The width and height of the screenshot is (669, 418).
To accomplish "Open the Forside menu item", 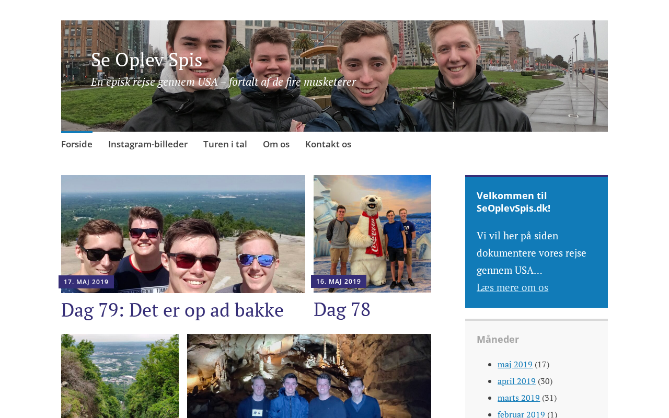I will [77, 144].
